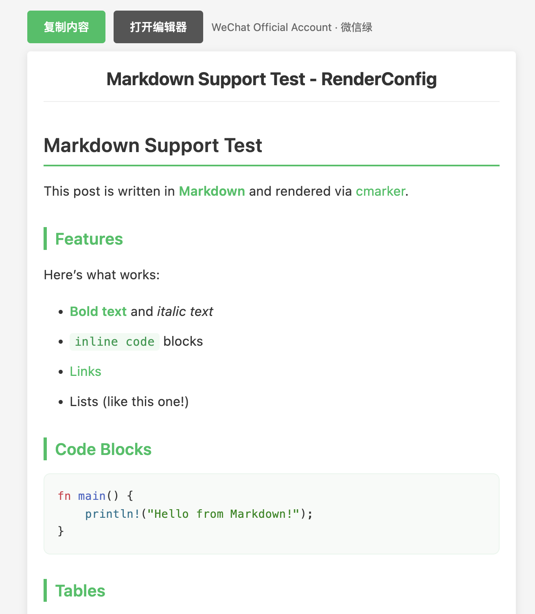Click 'Lists (like this one!)' item
The image size is (535, 614).
click(129, 402)
